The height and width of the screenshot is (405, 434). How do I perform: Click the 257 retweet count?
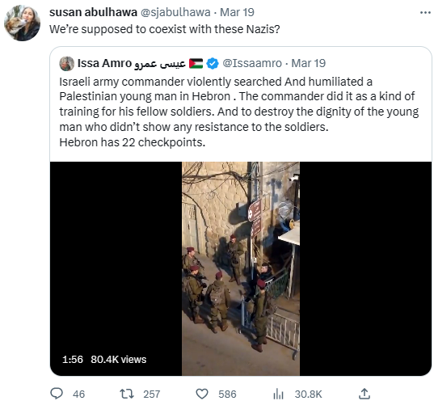152,394
